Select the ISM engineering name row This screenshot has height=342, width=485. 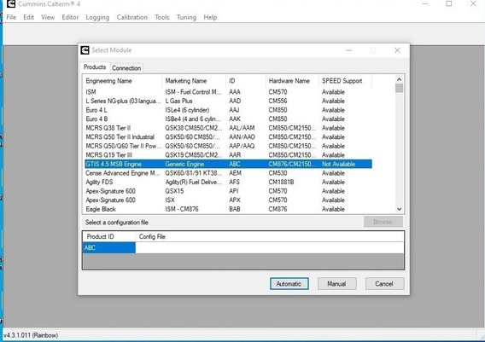[228, 92]
